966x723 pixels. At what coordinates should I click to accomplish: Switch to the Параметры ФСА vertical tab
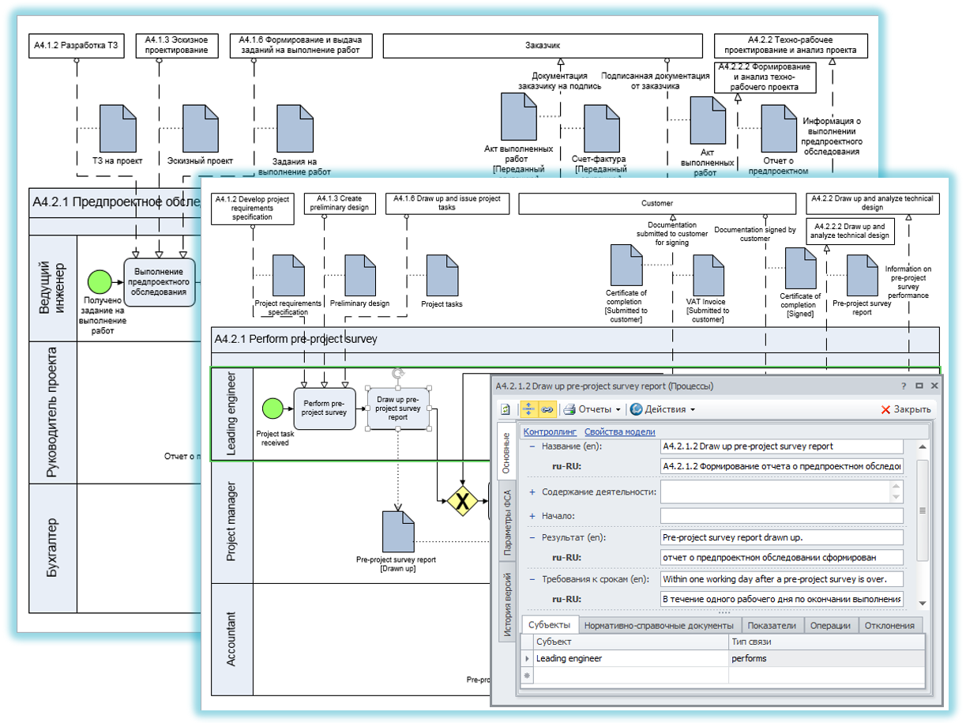tap(507, 525)
